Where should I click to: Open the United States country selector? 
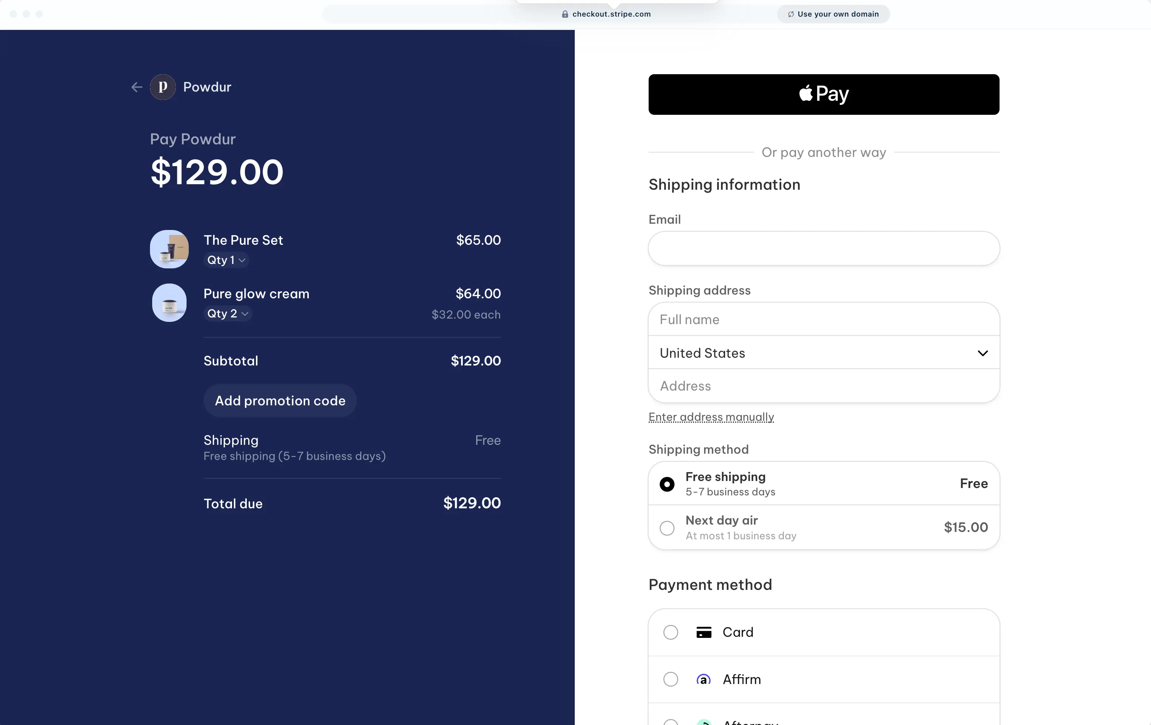[x=823, y=353]
